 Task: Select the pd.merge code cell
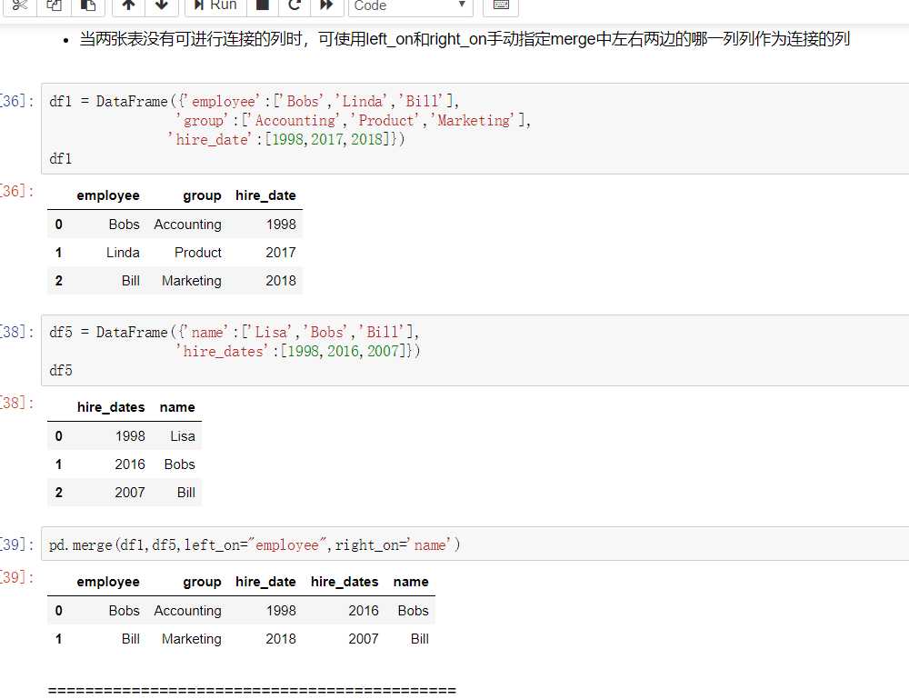pyautogui.click(x=474, y=544)
